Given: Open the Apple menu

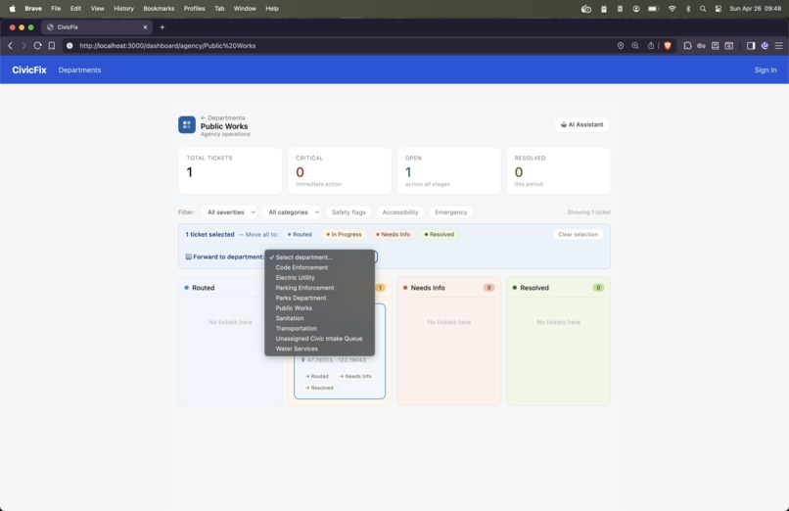Looking at the screenshot, I should [12, 9].
